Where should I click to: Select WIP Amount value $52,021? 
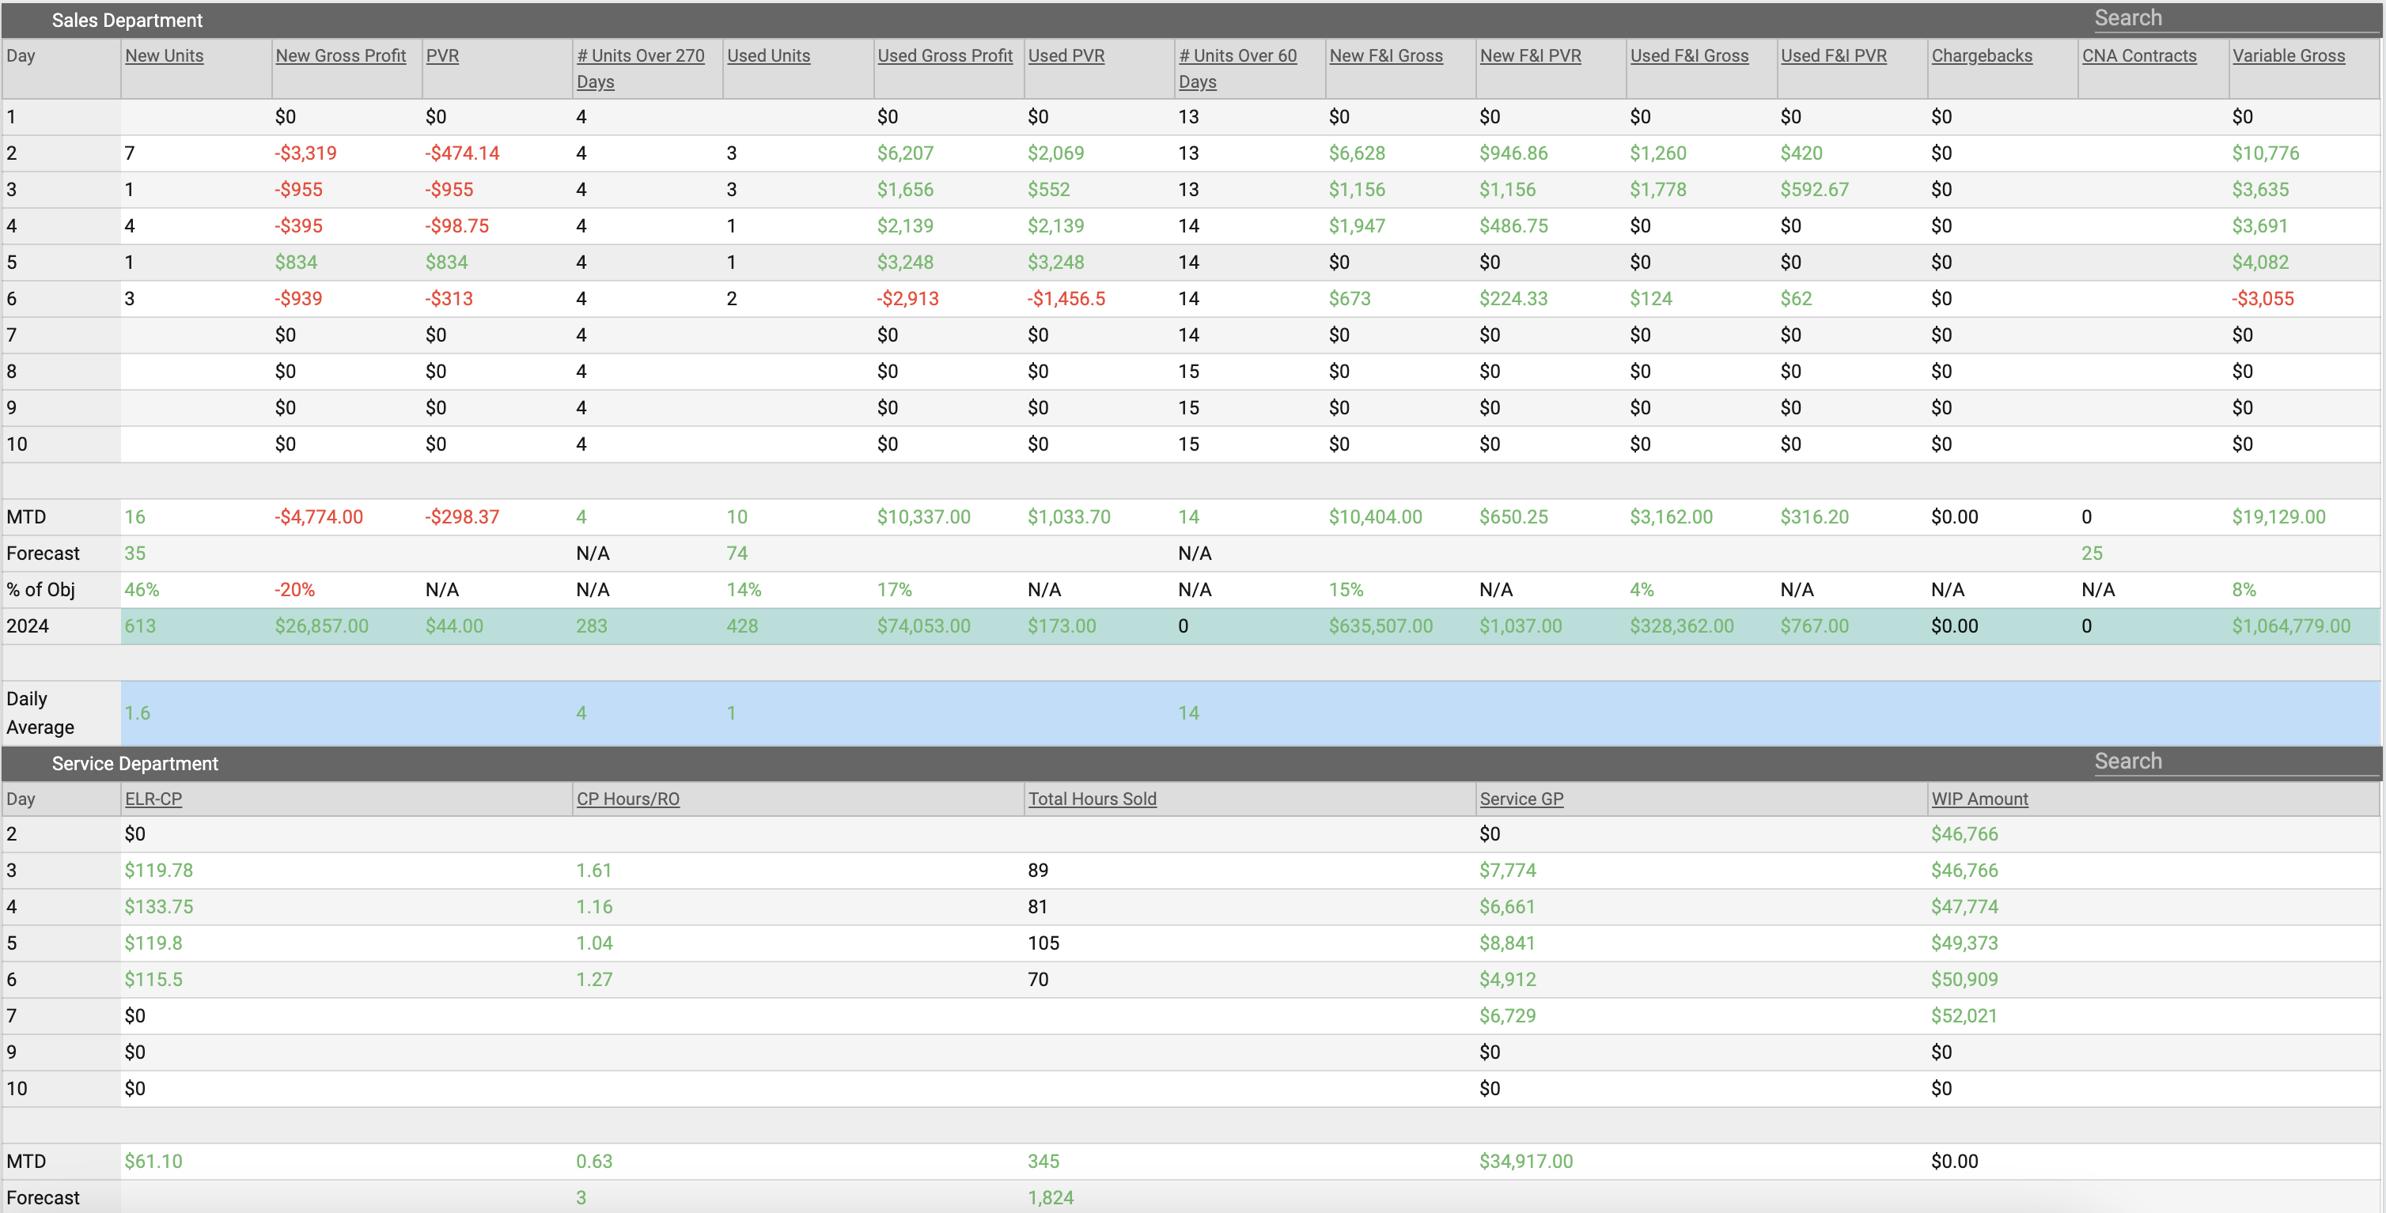[1964, 1016]
